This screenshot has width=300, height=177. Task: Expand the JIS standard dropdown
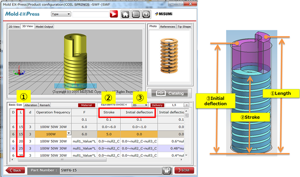(140, 105)
